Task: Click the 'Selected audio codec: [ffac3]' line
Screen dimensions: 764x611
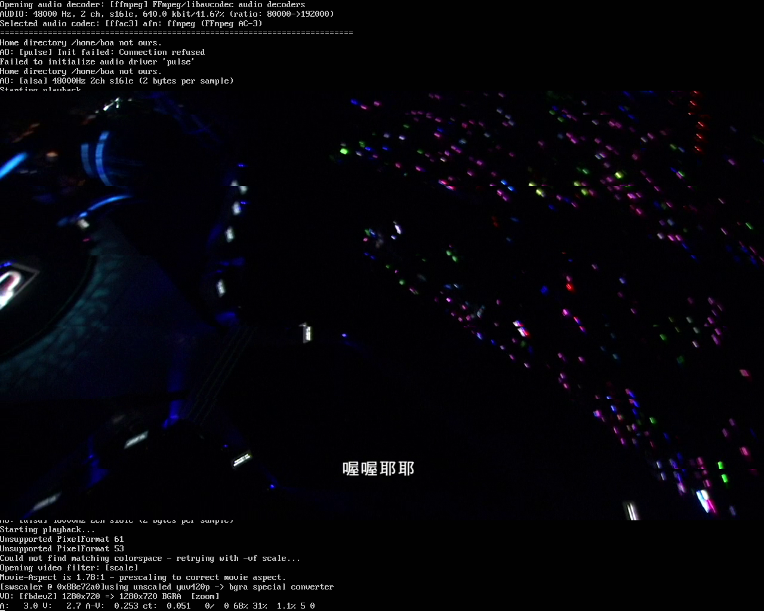Action: 131,23
